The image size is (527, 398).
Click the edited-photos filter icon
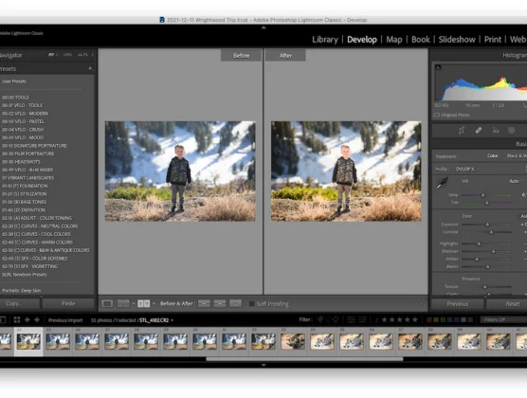(351, 319)
